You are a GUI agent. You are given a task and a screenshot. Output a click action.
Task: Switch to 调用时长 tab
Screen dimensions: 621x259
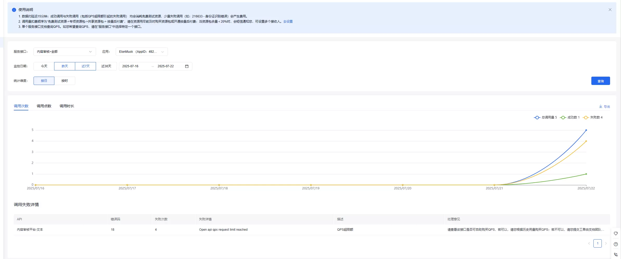(67, 106)
